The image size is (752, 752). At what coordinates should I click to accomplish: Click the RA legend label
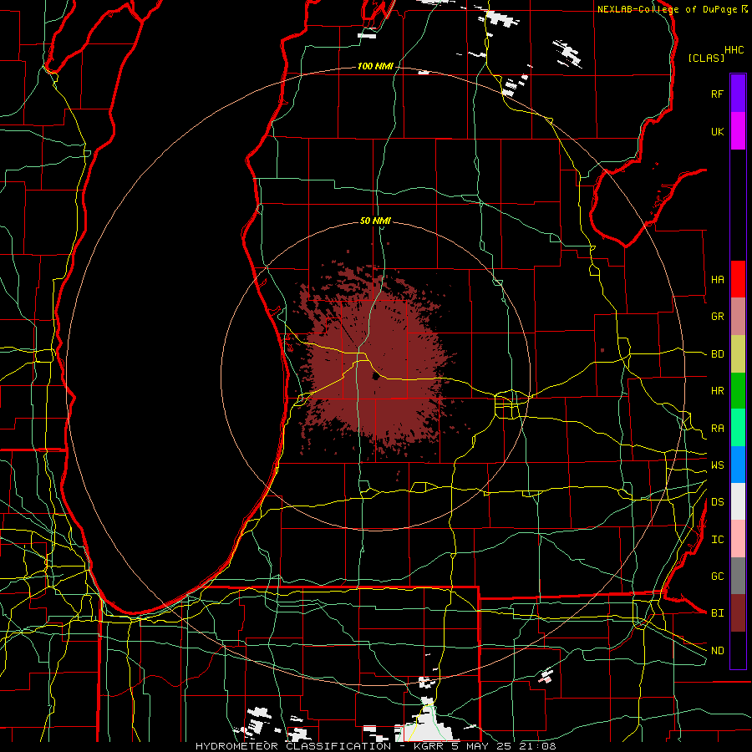tap(717, 429)
